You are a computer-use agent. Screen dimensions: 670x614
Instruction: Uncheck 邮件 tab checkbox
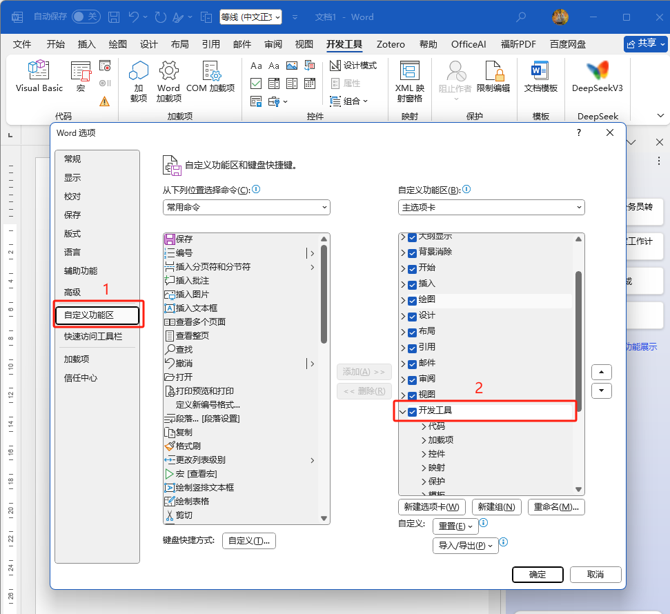pos(413,364)
